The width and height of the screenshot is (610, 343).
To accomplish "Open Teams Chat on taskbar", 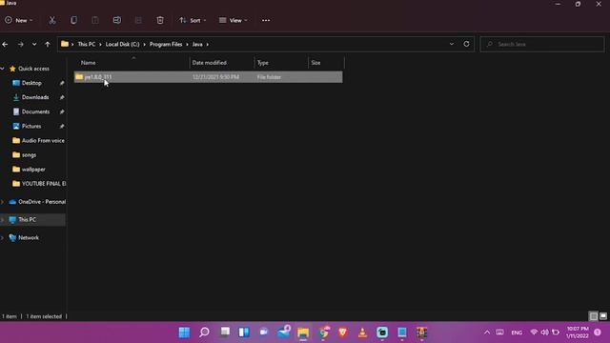I will [264, 333].
